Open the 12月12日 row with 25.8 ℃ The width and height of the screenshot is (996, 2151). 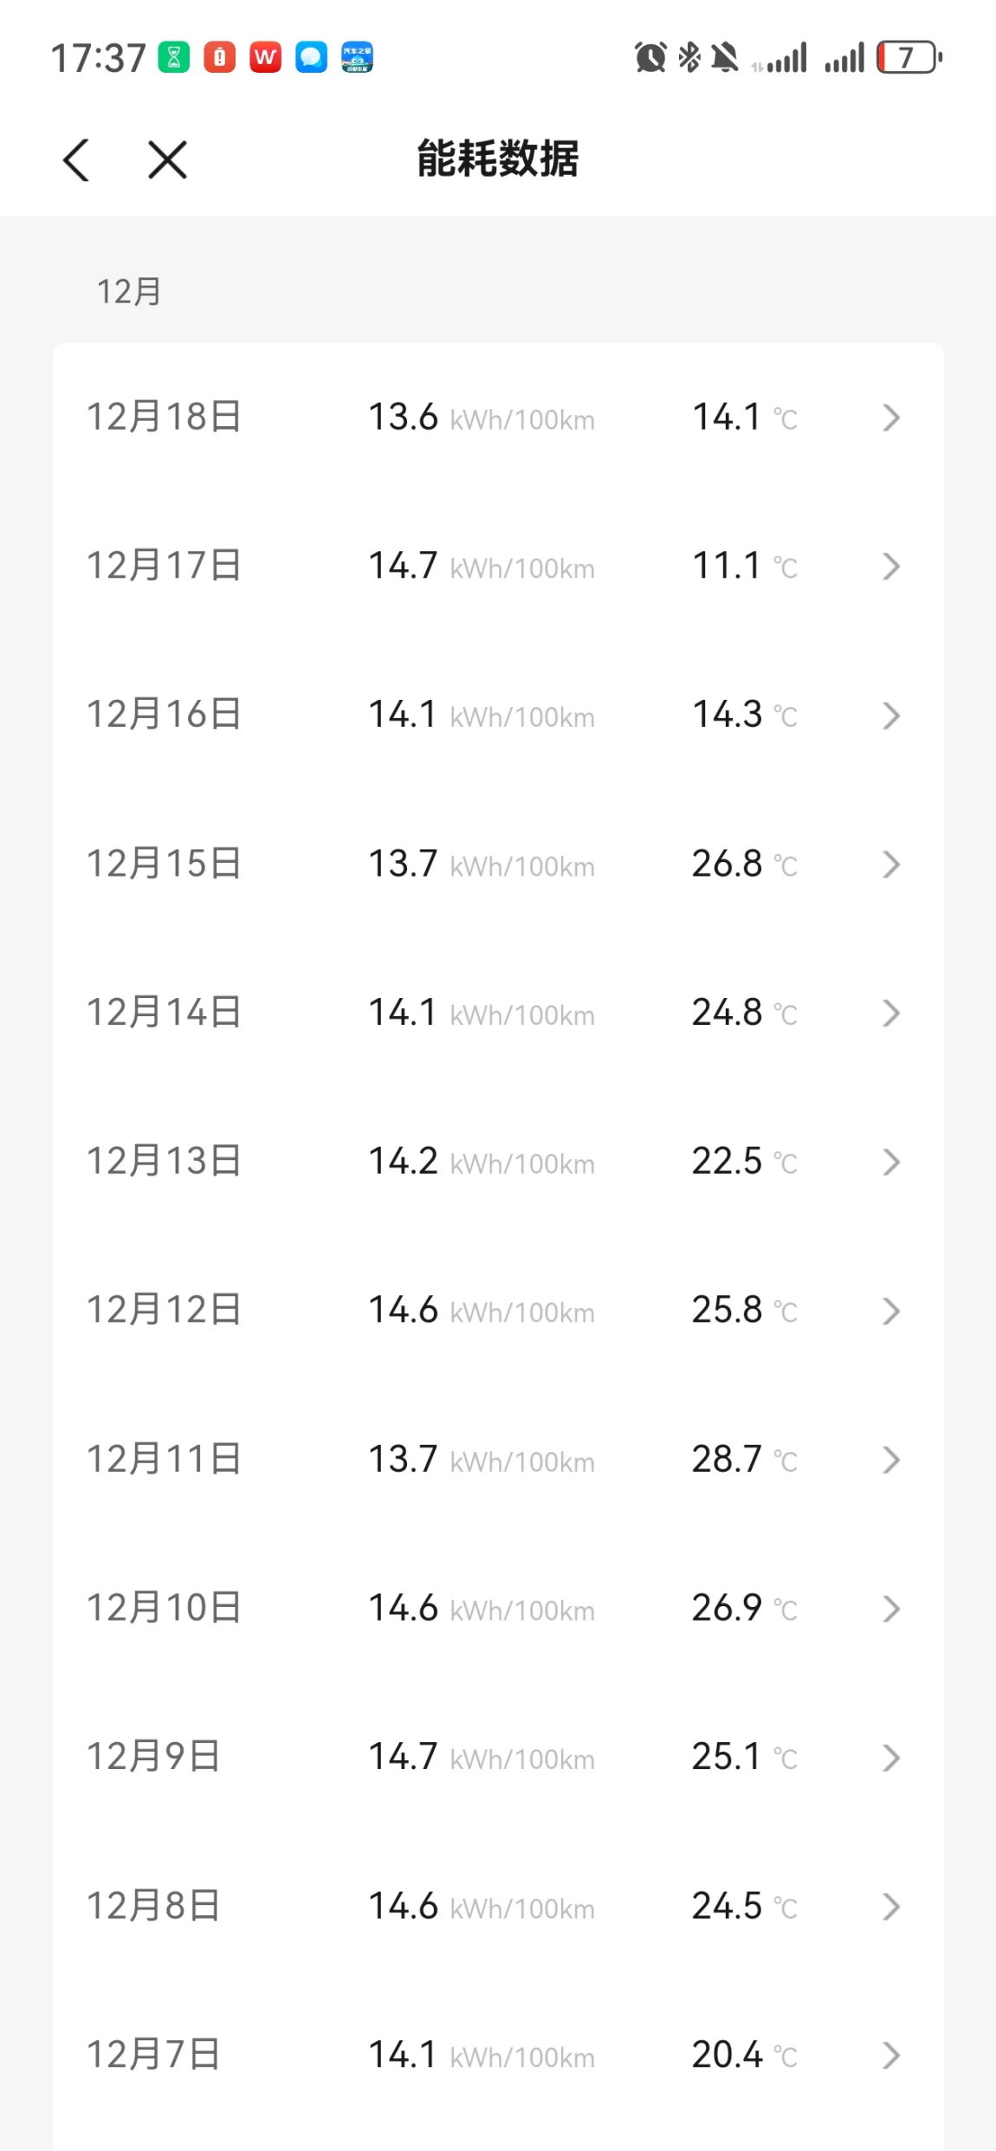[498, 1311]
